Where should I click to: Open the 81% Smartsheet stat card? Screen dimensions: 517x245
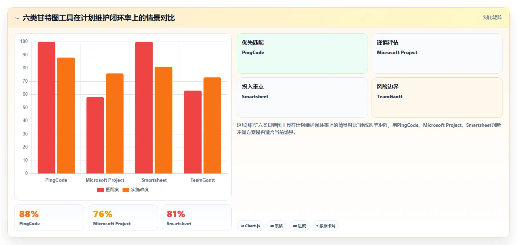pyautogui.click(x=197, y=218)
